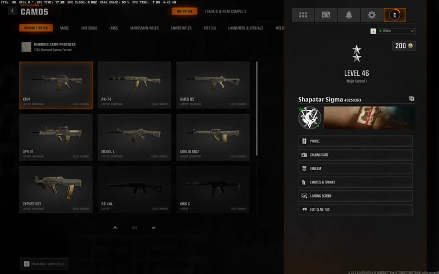Select the AK-74 weapon tile
Image resolution: width=439 pixels, height=274 pixels.
(x=134, y=85)
